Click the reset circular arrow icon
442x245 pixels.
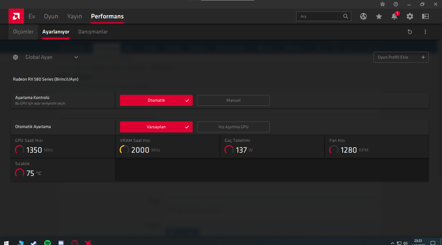[410, 32]
